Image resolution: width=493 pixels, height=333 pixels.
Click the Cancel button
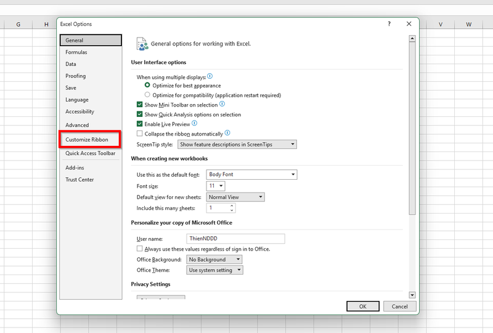399,307
